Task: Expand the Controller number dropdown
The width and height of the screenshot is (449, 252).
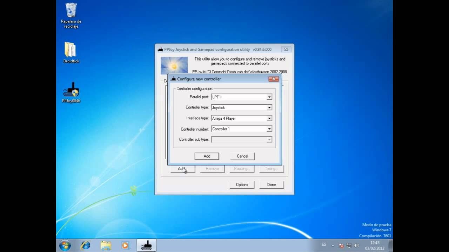Action: pyautogui.click(x=269, y=129)
